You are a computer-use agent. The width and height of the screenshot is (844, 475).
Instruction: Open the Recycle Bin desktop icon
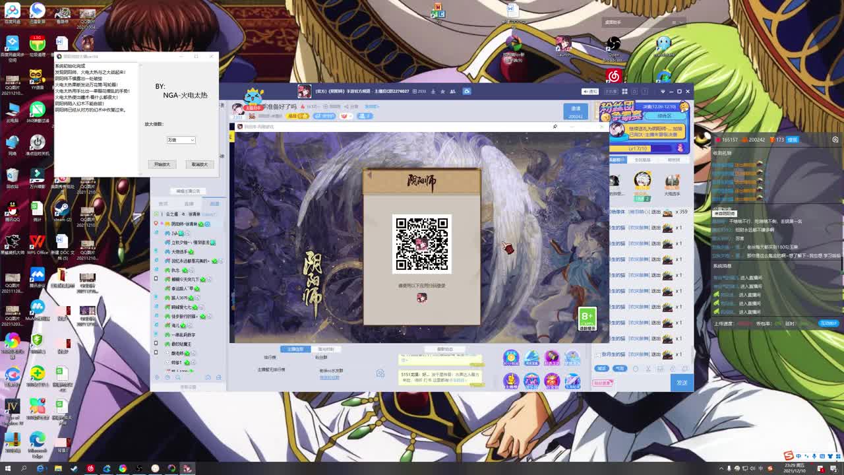click(12, 177)
